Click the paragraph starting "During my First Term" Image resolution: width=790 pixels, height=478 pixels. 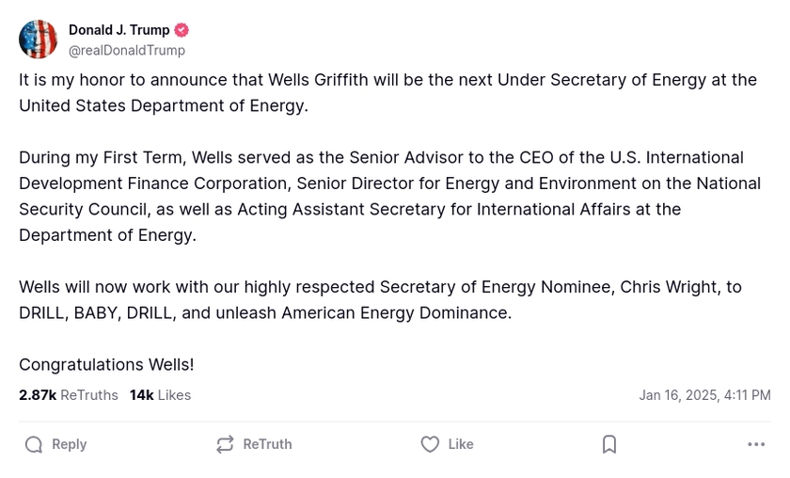[x=389, y=196]
